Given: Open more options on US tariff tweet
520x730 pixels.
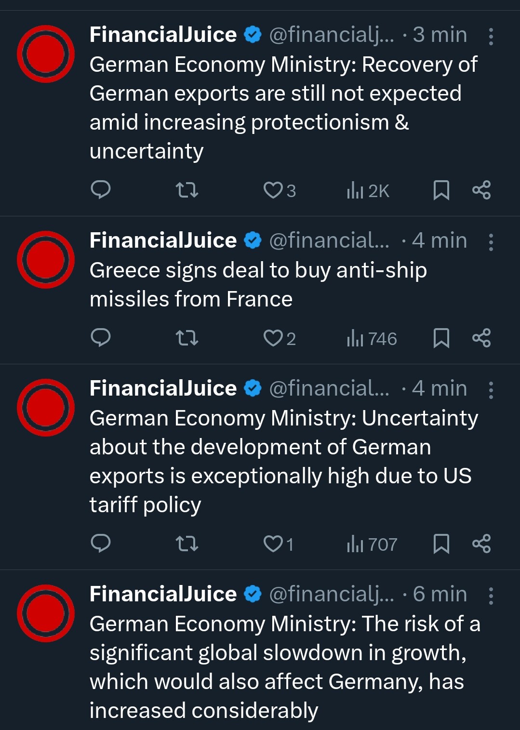Looking at the screenshot, I should (x=491, y=390).
